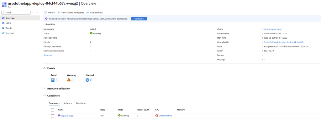Click the See more link
Screen dimensions: 321x125
[x=48, y=55]
